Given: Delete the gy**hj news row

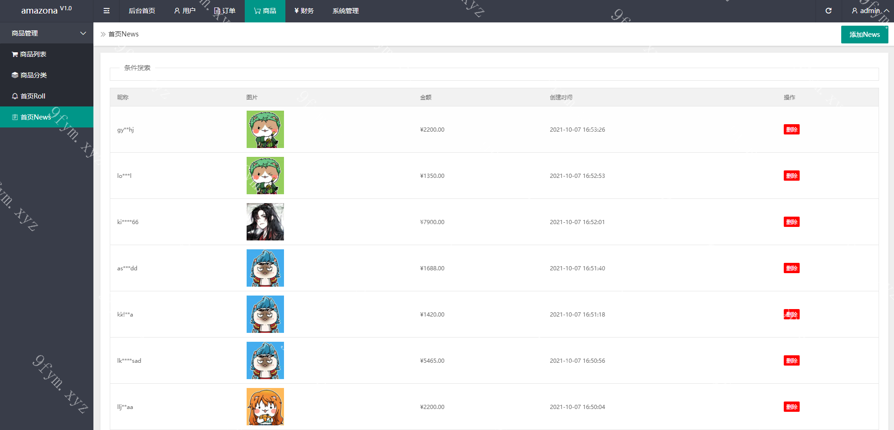Looking at the screenshot, I should pos(792,129).
